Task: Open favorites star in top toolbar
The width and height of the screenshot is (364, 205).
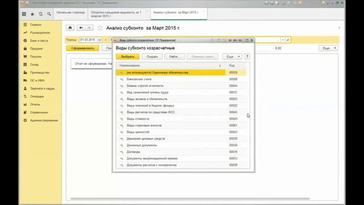Action: (x=32, y=14)
